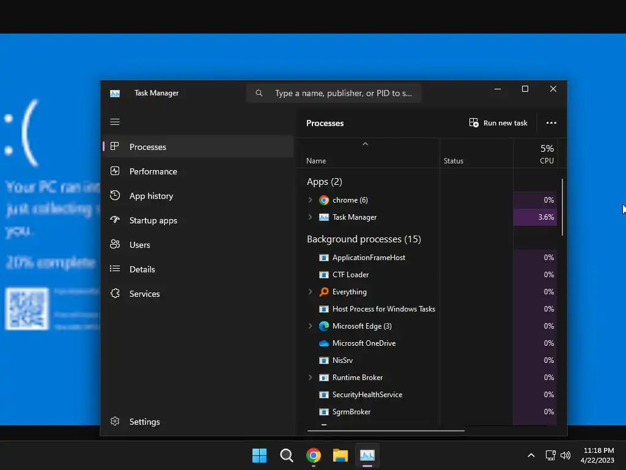This screenshot has height=470, width=626.
Task: Click the horizontal scrollbar below process list
Action: (x=386, y=431)
